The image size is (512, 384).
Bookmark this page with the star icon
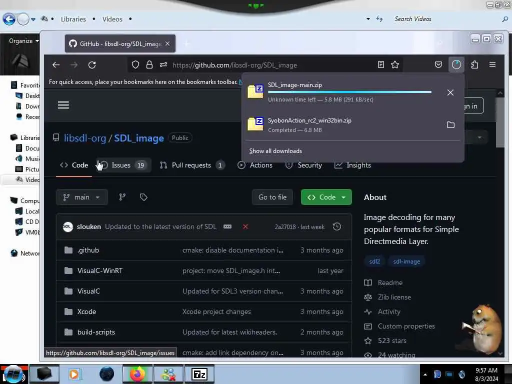[395, 64]
